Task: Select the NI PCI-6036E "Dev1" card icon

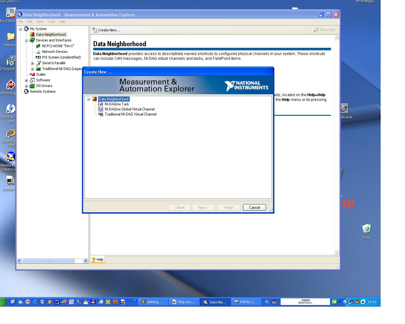Action: (38, 46)
